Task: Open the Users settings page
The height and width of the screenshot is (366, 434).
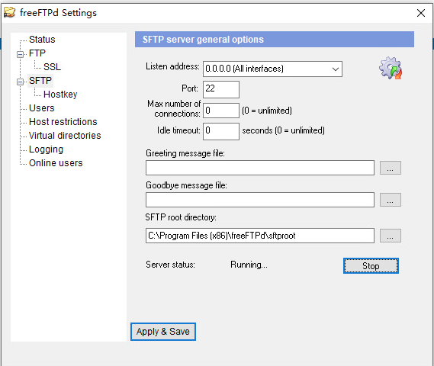Action: [x=42, y=108]
